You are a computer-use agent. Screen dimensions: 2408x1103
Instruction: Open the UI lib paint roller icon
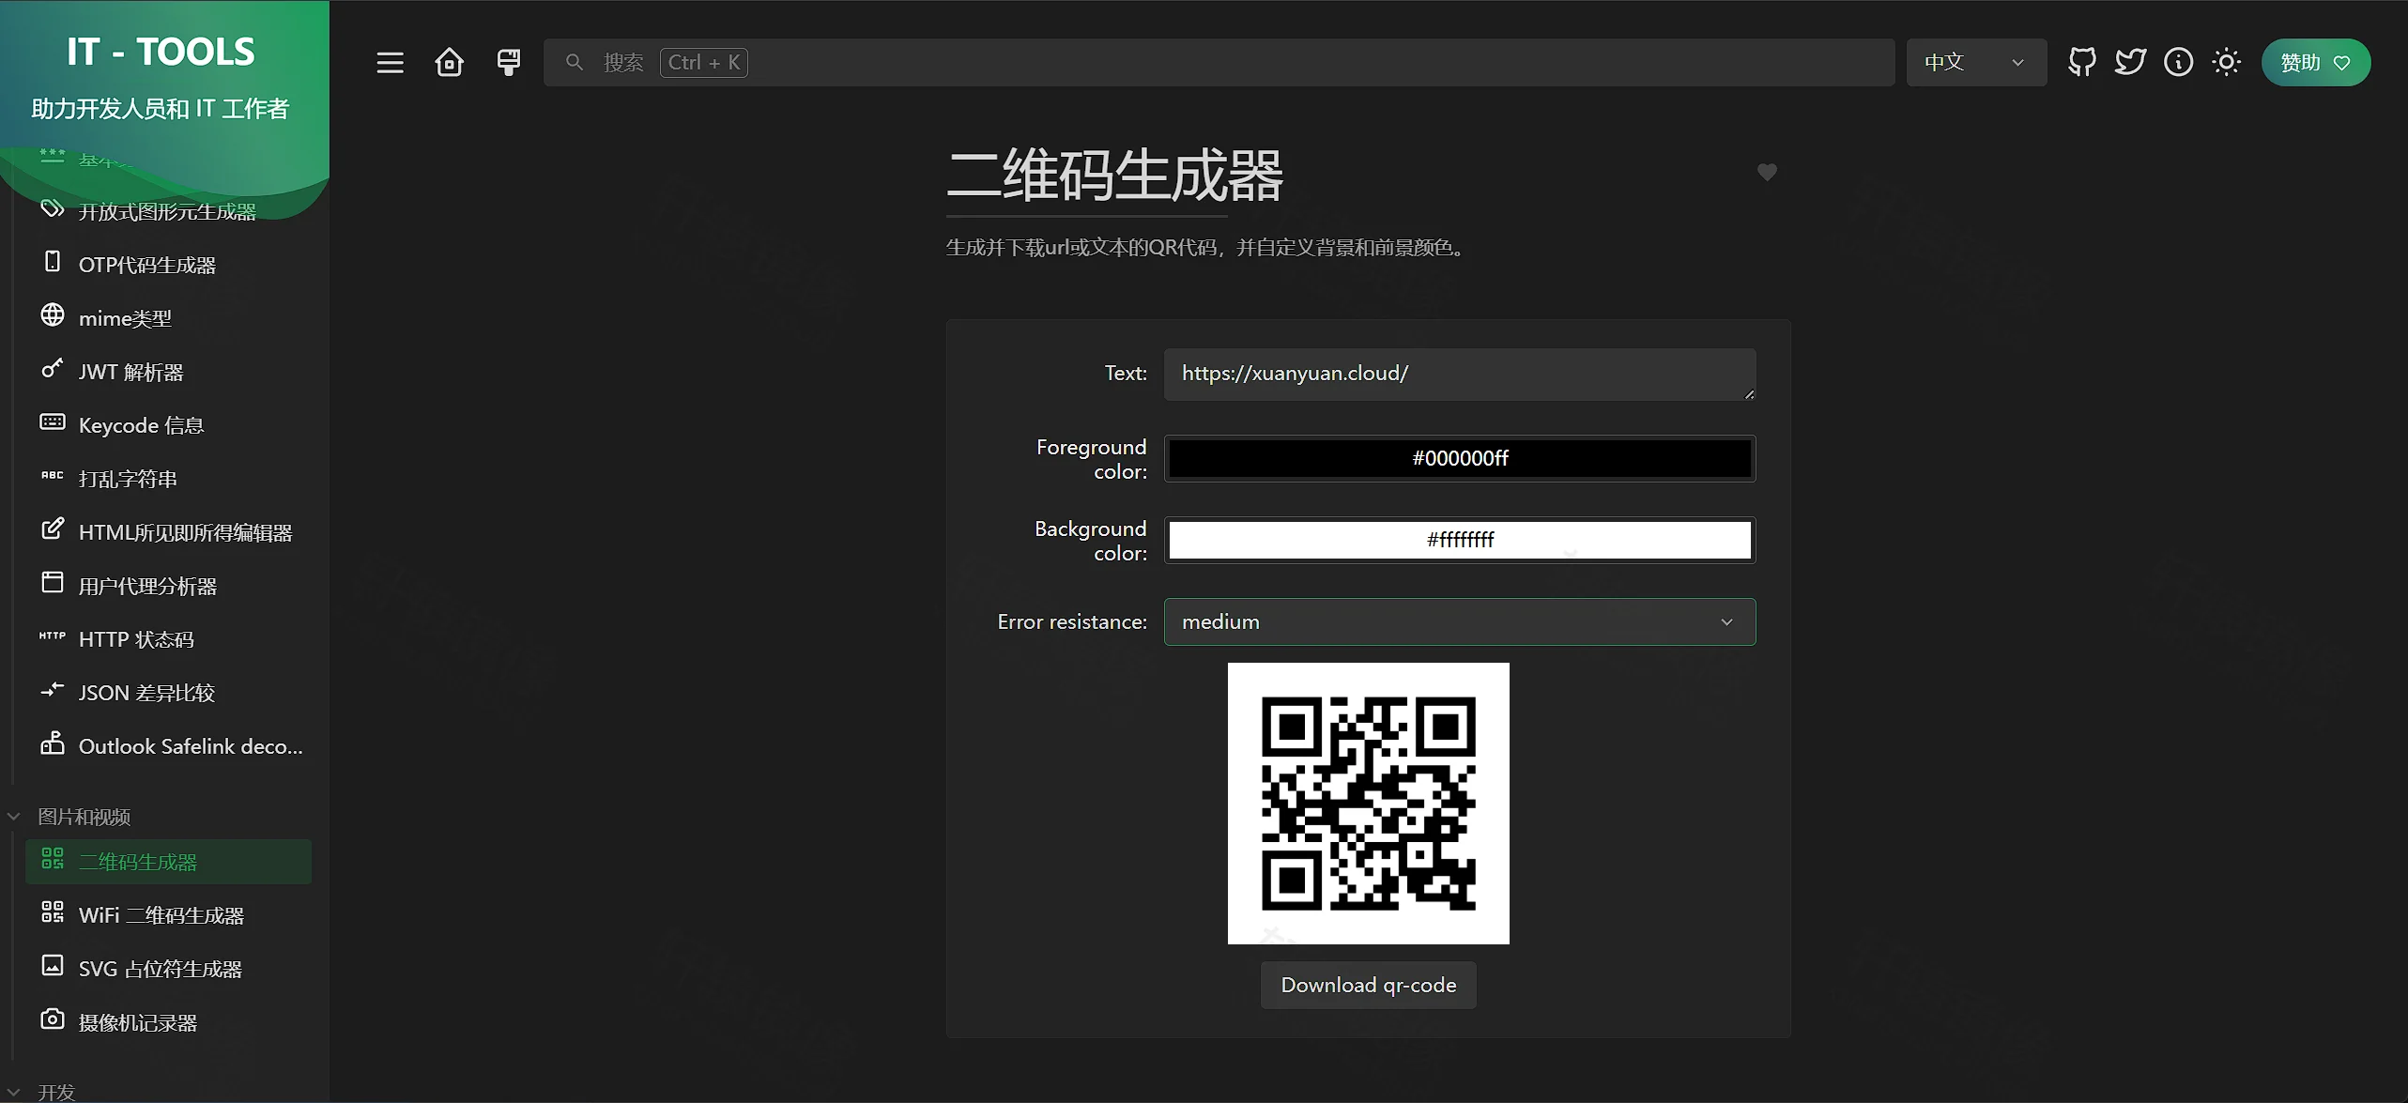pos(509,63)
